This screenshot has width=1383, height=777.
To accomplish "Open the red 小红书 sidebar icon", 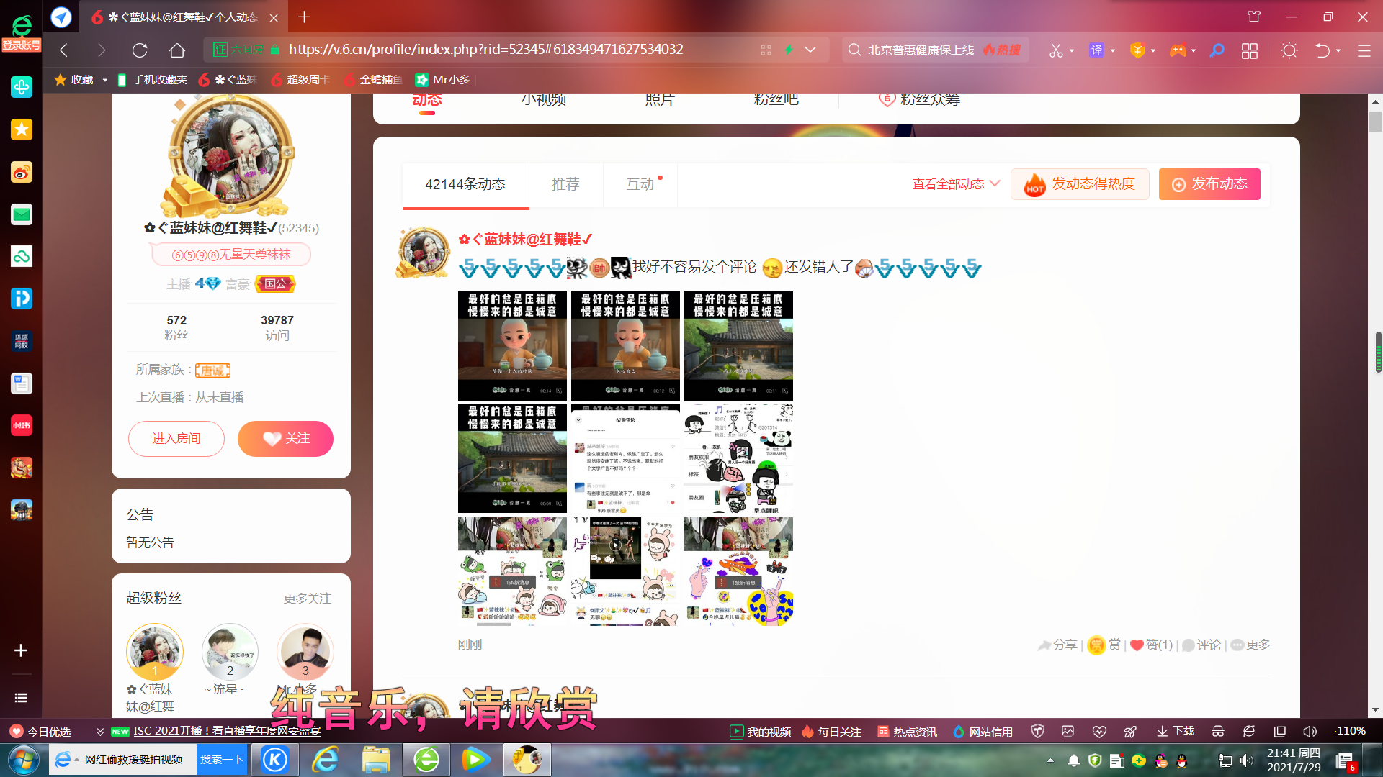I will 22,425.
